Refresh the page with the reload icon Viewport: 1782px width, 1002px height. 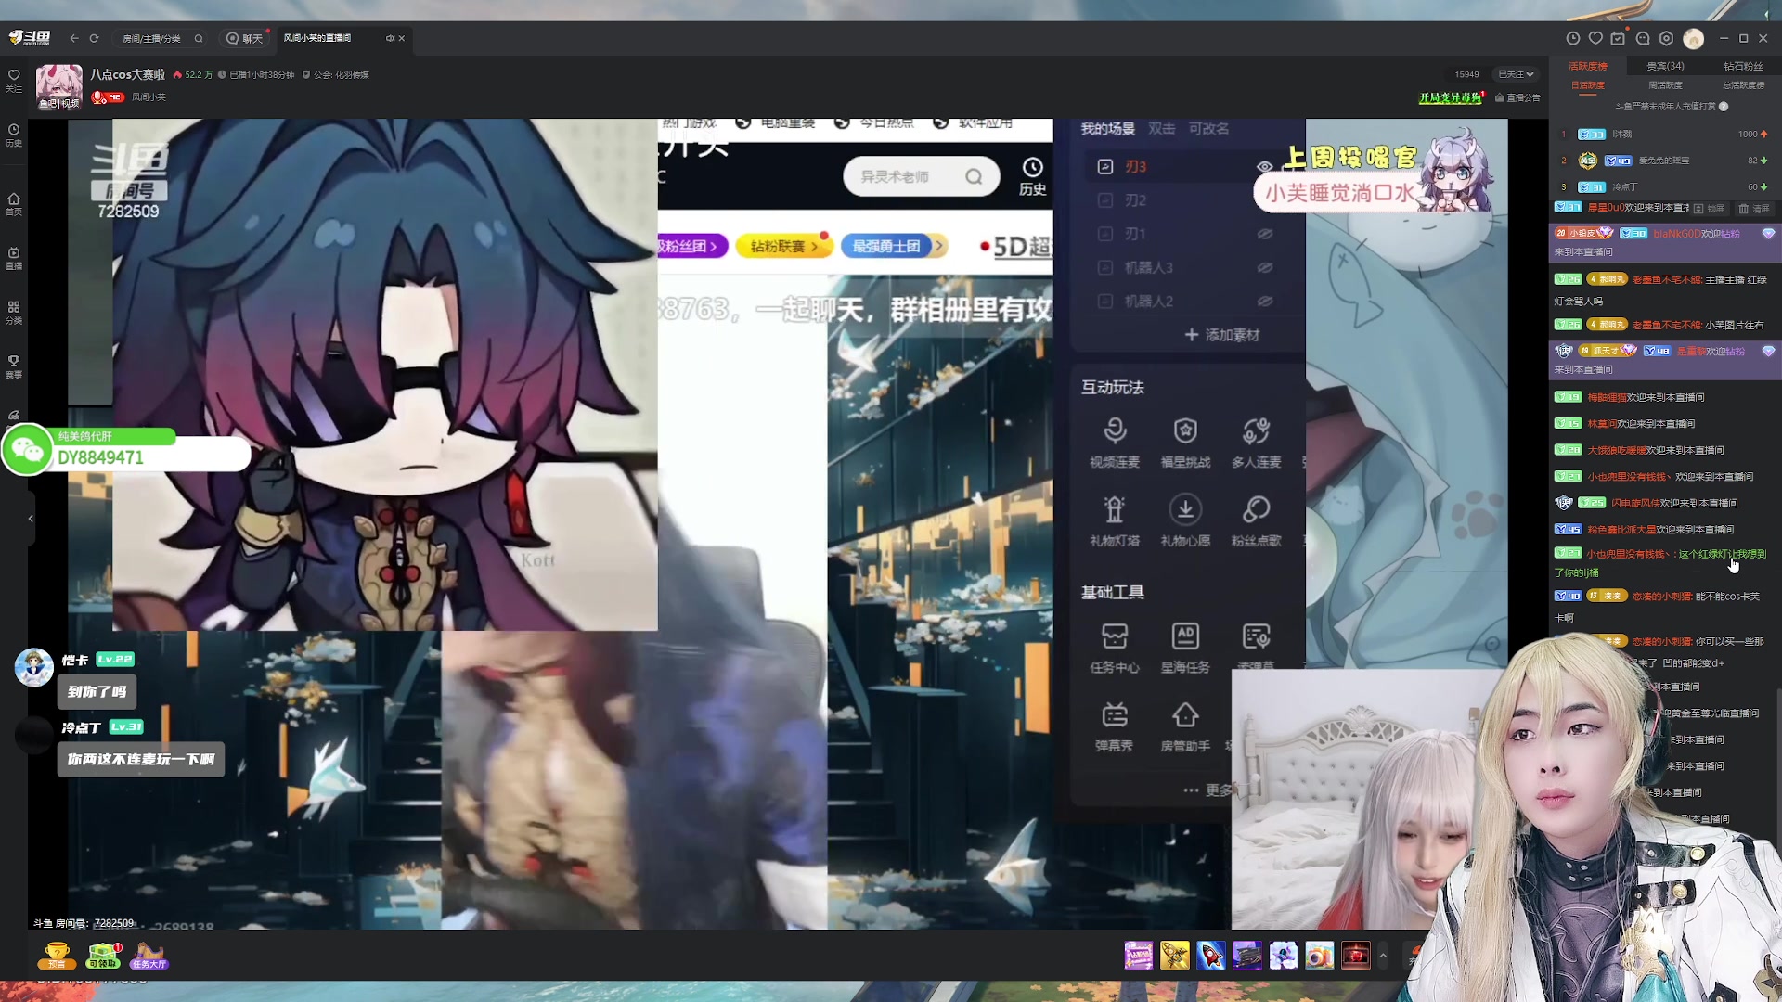(94, 38)
